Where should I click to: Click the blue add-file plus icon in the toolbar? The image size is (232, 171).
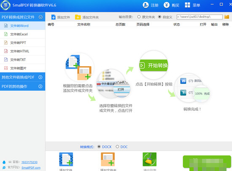54,17
